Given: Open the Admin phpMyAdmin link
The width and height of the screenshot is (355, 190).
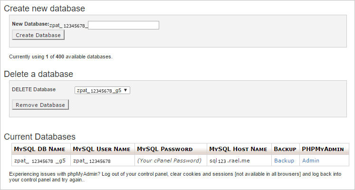Looking at the screenshot, I should point(311,161).
